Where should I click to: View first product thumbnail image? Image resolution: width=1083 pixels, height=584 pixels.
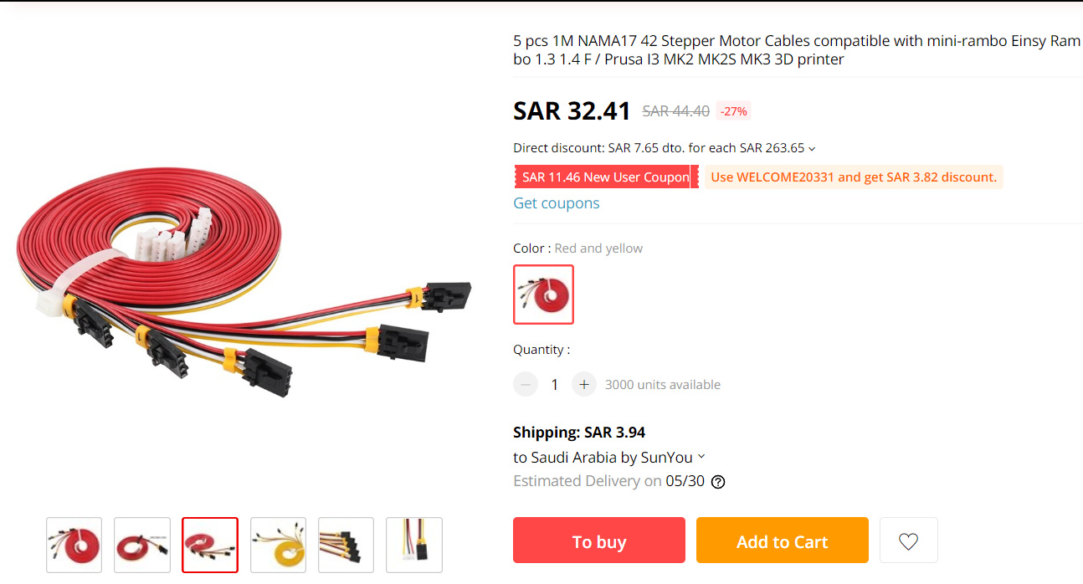pos(74,546)
